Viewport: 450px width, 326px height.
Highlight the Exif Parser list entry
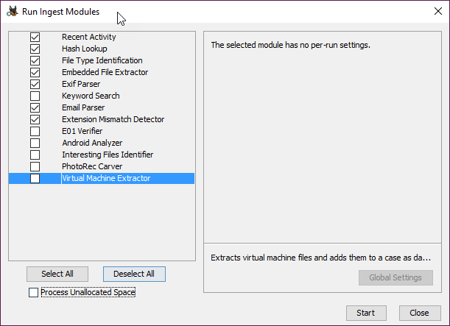click(x=102, y=84)
